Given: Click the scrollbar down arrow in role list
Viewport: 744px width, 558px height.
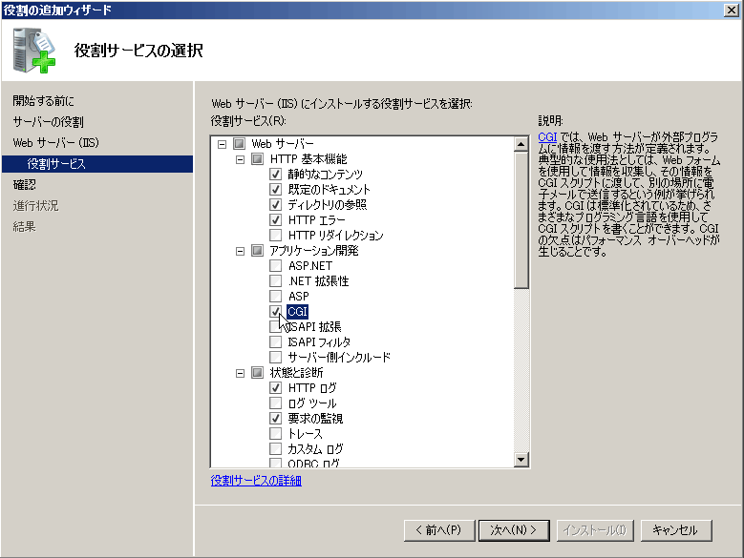Looking at the screenshot, I should coord(521,460).
